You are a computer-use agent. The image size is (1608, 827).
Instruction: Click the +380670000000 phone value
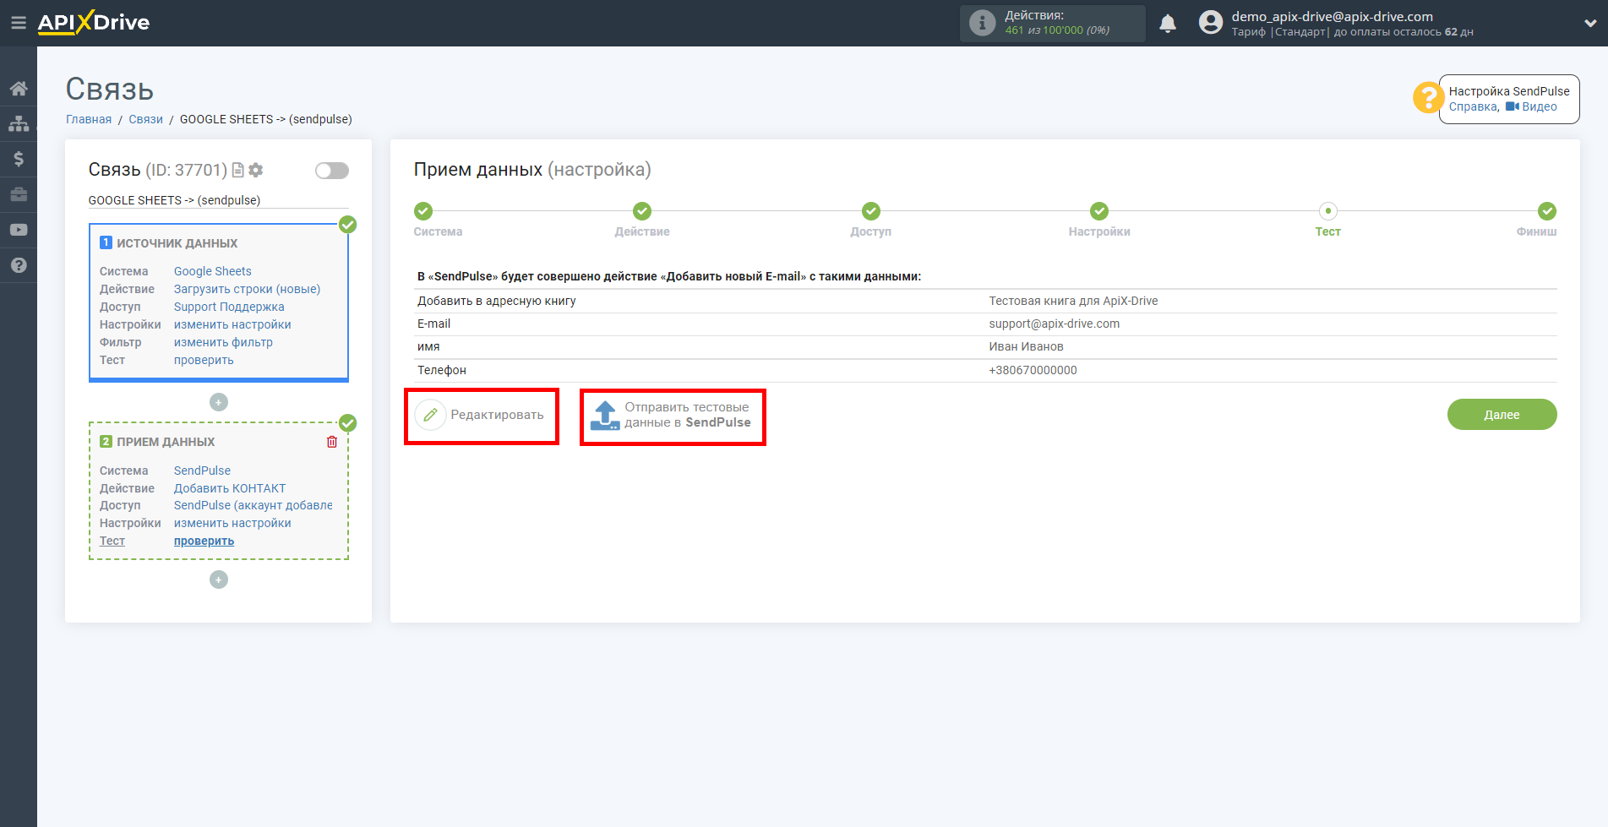coord(1033,370)
